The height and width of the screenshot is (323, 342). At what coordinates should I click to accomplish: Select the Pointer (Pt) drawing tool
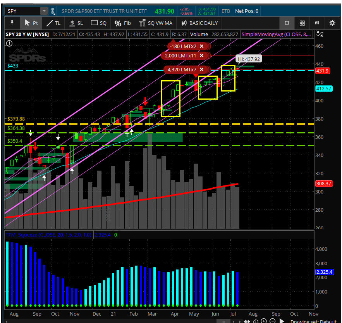(31, 23)
